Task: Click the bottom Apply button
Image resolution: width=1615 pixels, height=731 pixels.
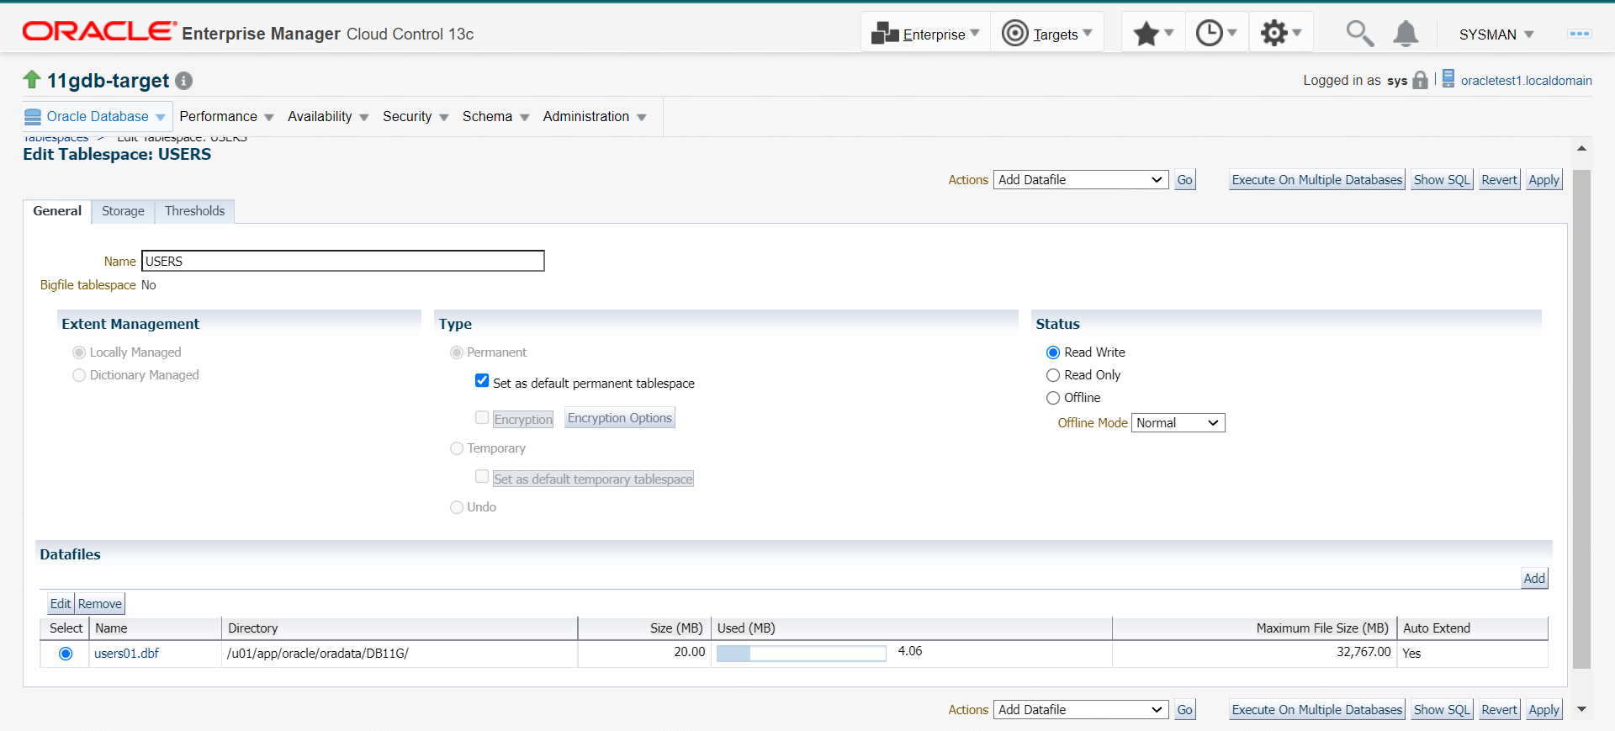Action: 1544,710
